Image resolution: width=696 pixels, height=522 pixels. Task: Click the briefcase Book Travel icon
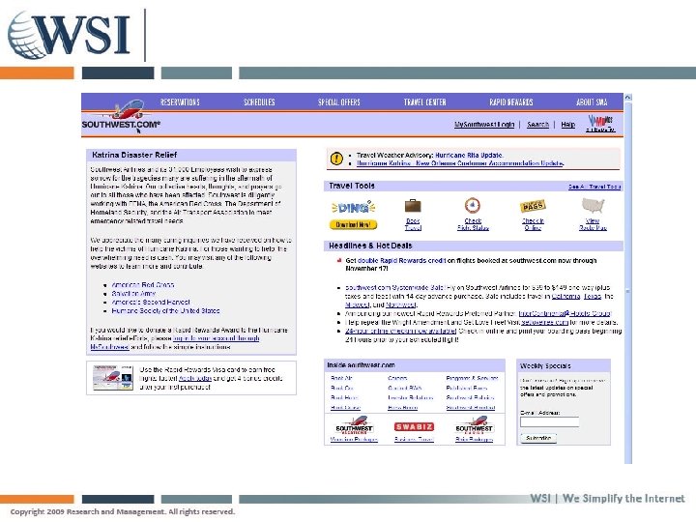point(413,206)
